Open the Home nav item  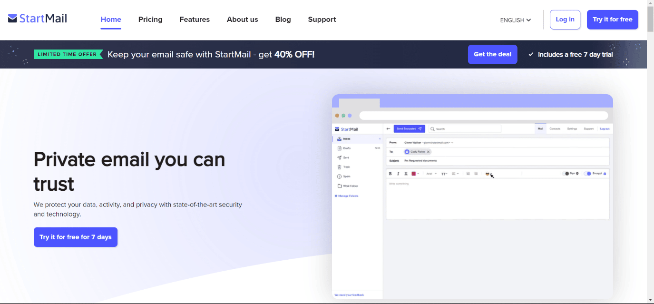tap(111, 20)
